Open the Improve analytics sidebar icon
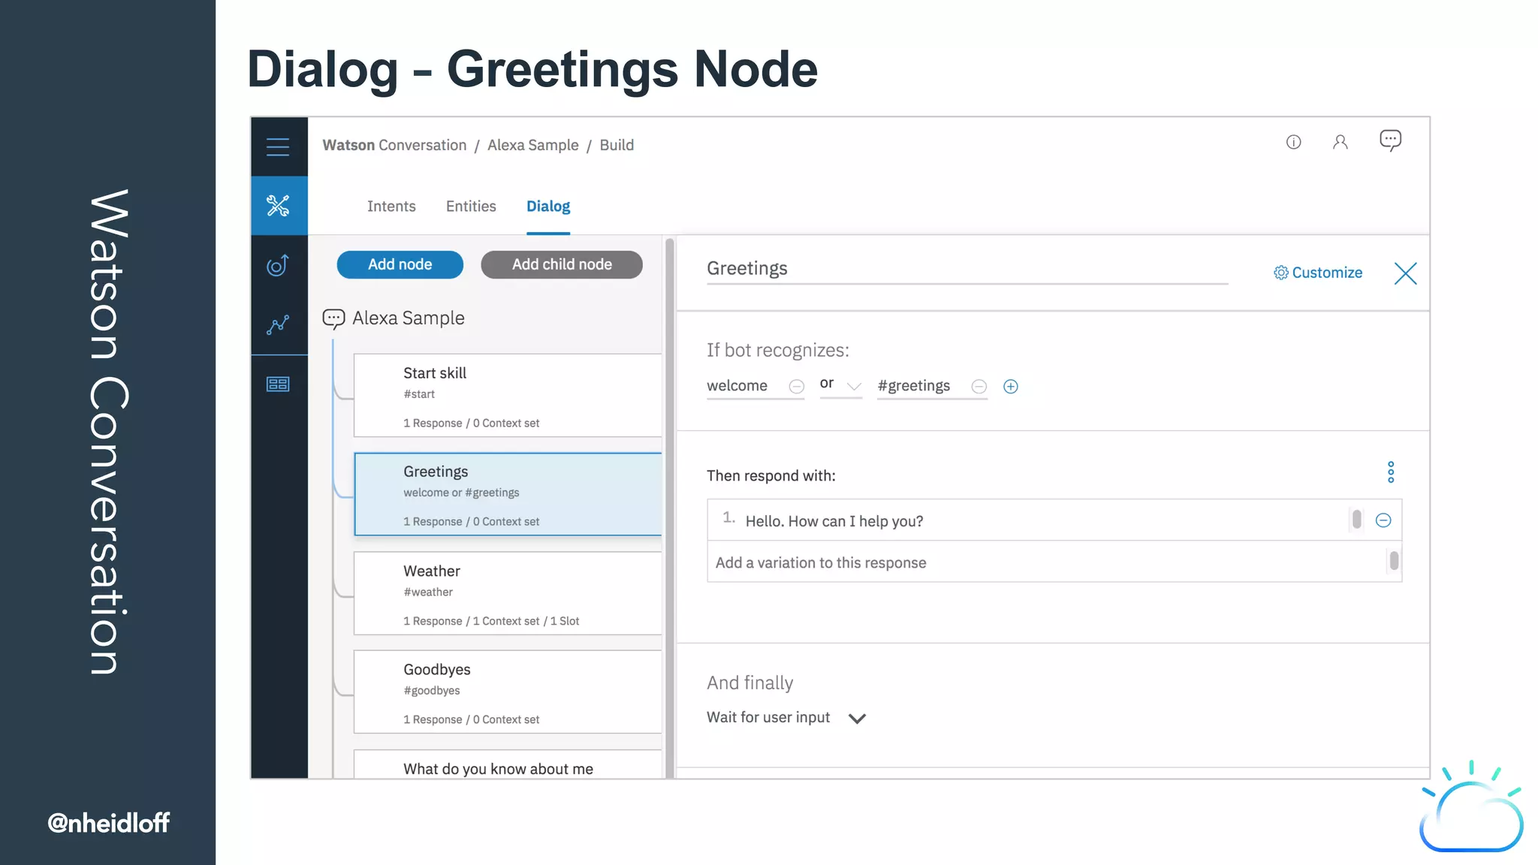This screenshot has width=1538, height=865. 278,324
